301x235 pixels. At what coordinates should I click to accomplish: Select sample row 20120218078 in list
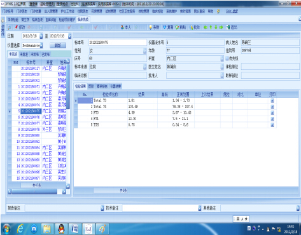click(37, 129)
